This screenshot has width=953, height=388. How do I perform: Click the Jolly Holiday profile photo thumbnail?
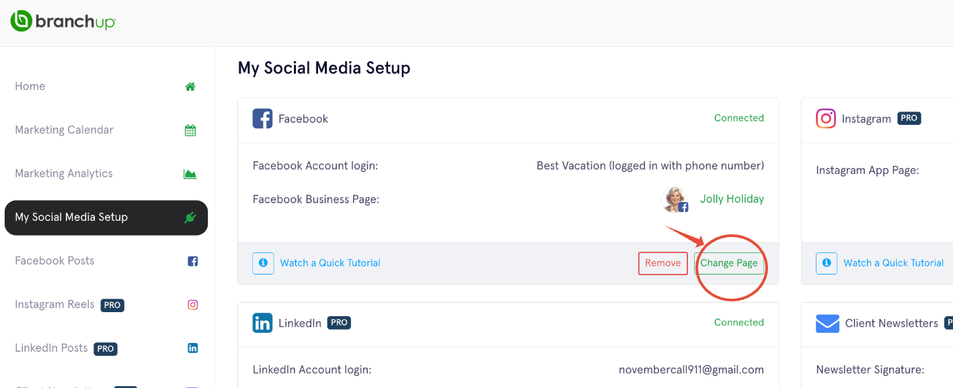click(675, 200)
